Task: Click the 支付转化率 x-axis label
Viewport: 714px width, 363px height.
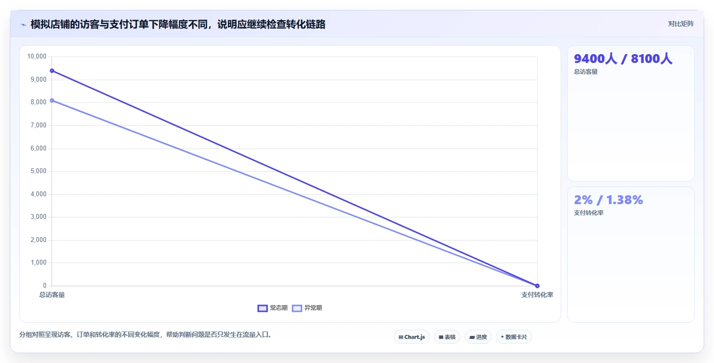Action: [538, 295]
